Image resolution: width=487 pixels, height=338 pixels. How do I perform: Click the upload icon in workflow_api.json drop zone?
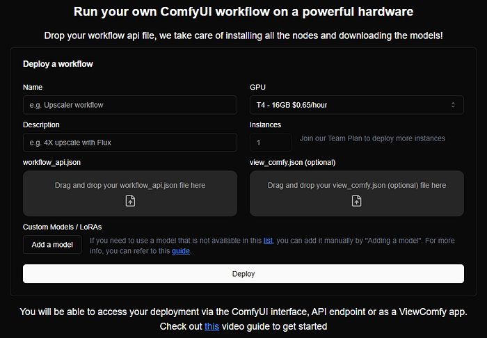click(130, 201)
